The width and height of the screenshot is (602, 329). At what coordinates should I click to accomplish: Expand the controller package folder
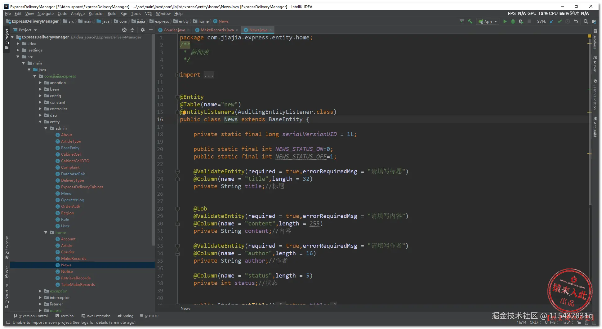point(40,109)
